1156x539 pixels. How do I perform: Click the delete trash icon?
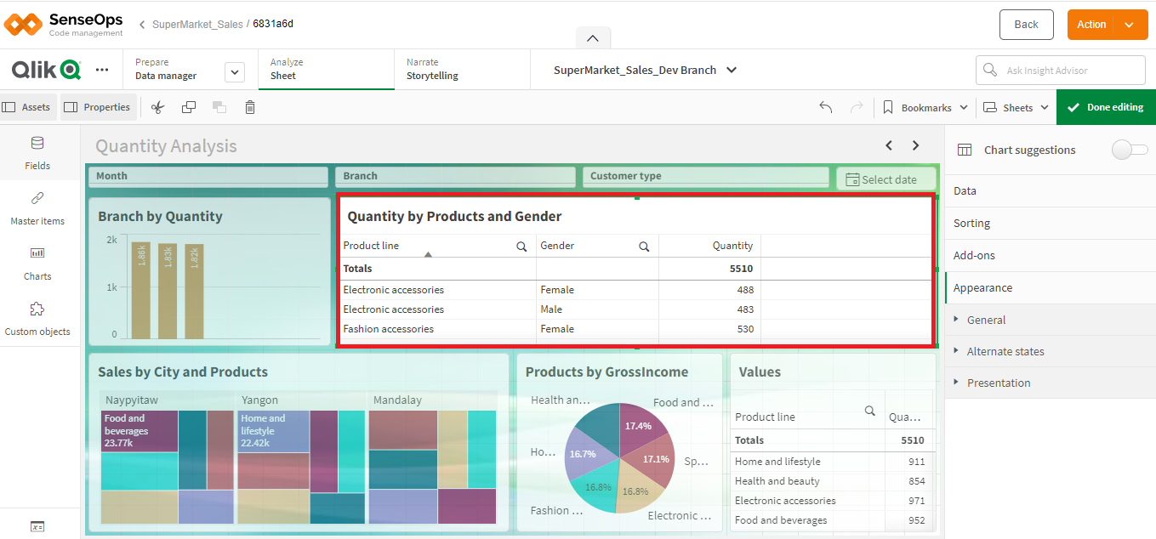pos(250,107)
